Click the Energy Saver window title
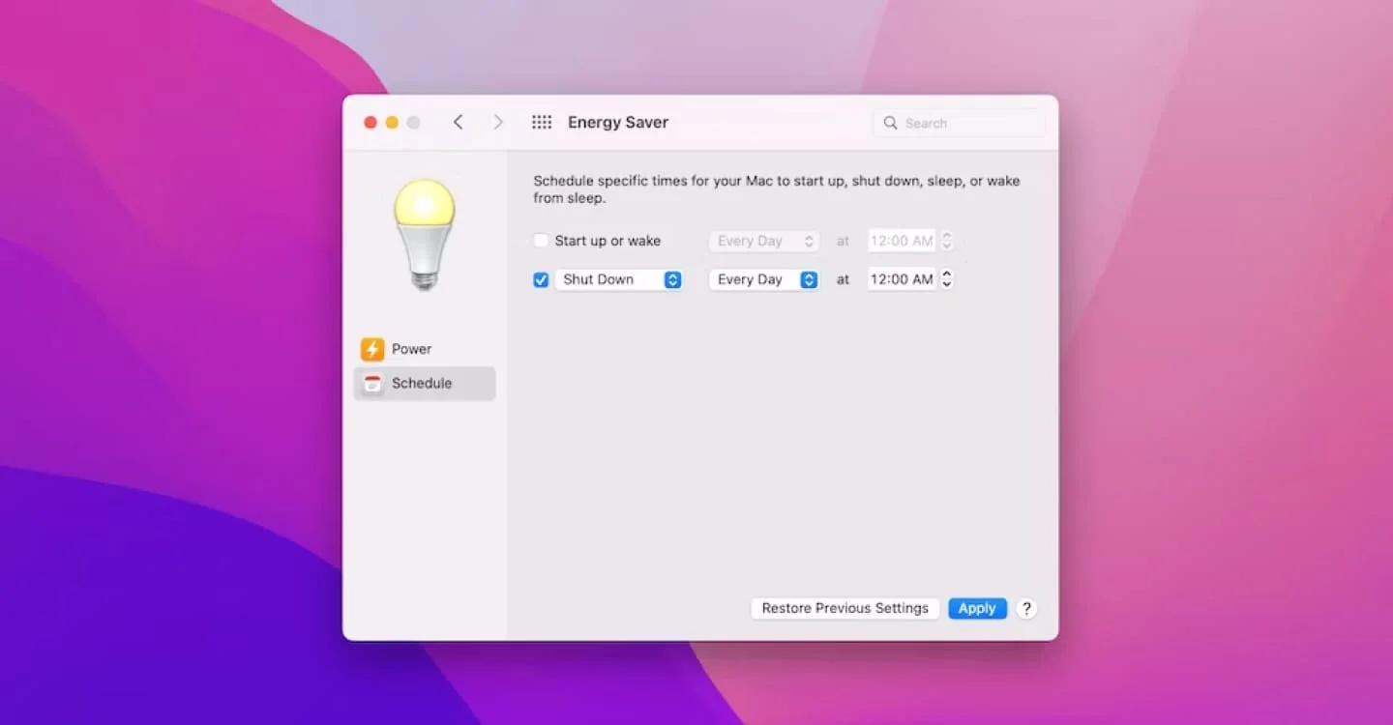The width and height of the screenshot is (1393, 725). click(618, 122)
